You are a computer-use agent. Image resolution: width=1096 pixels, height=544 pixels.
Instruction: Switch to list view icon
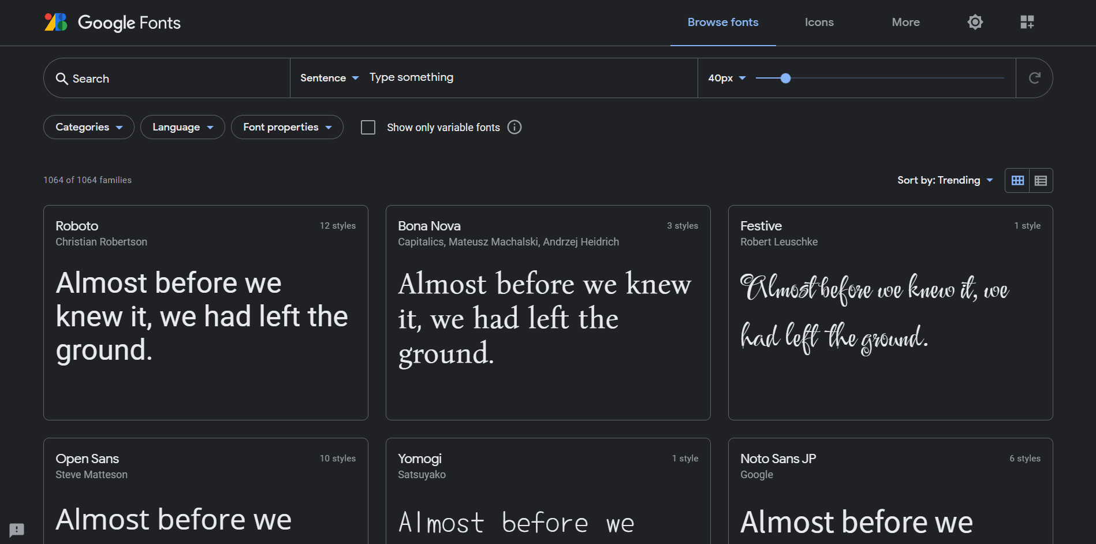(1041, 181)
